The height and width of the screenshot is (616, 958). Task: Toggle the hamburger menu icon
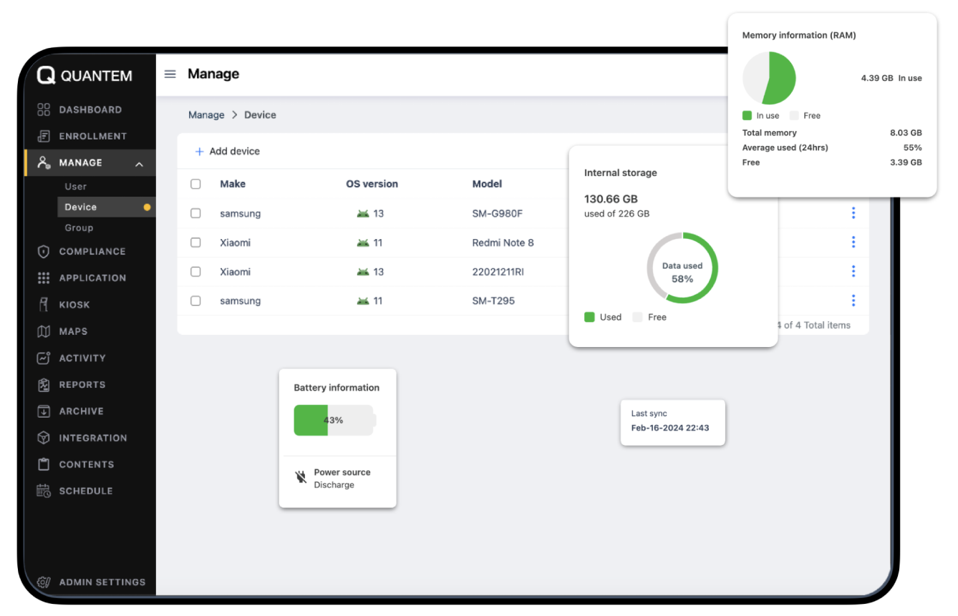pyautogui.click(x=170, y=74)
